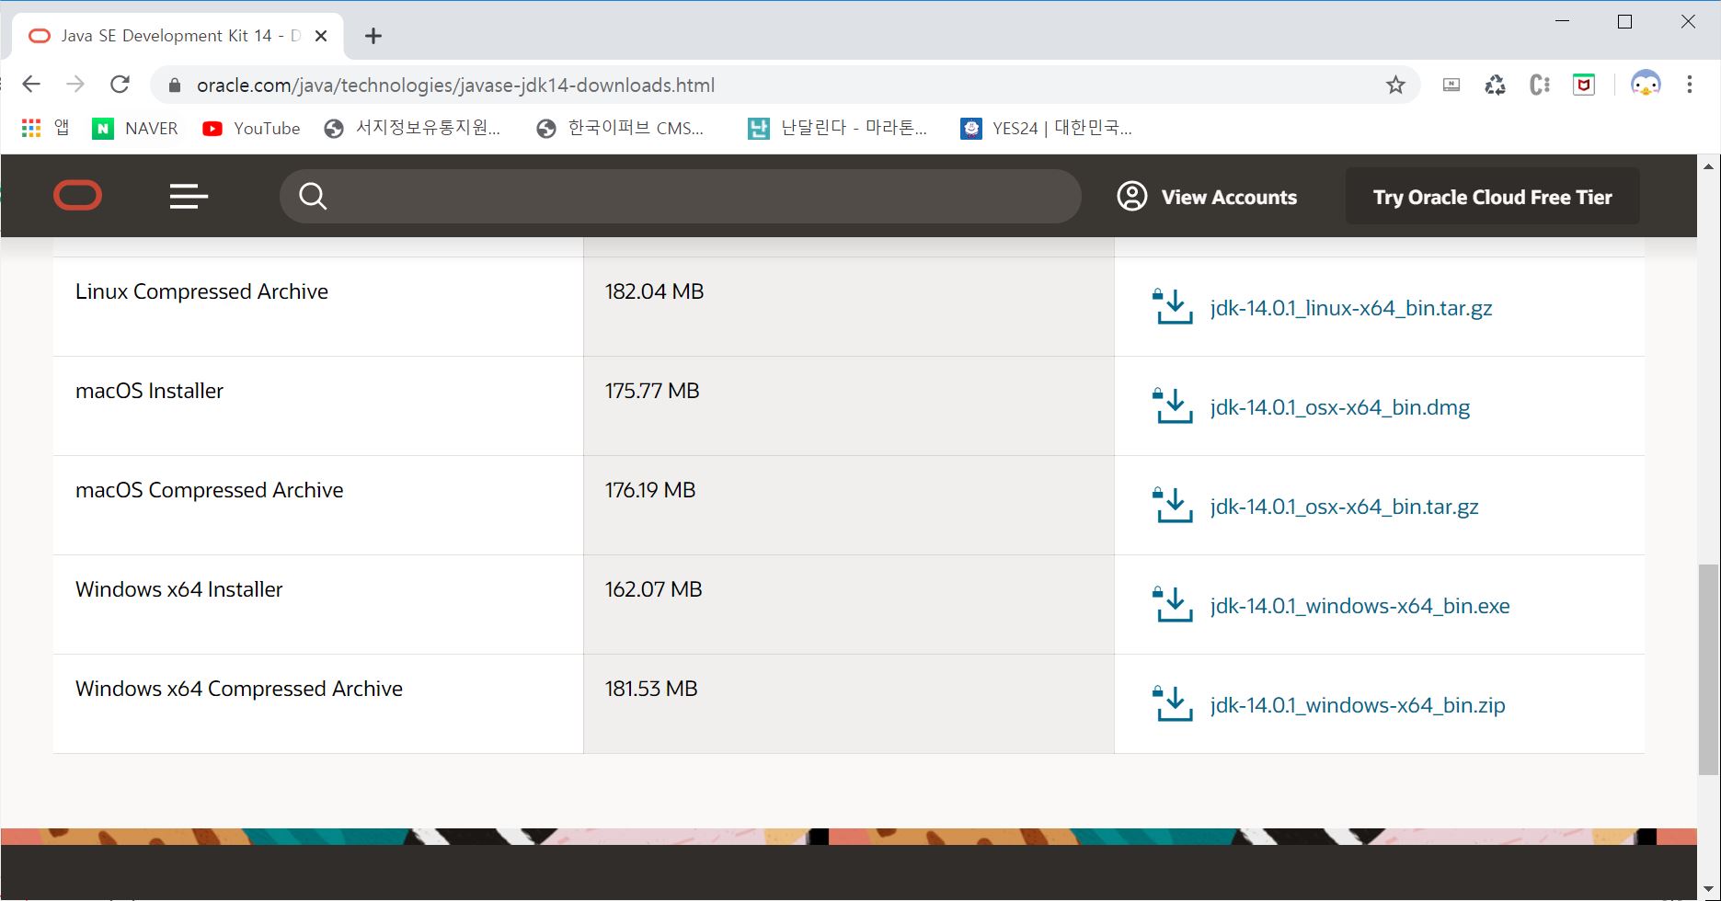The width and height of the screenshot is (1721, 901).
Task: Click the scrollbar up arrow
Action: click(x=1708, y=166)
